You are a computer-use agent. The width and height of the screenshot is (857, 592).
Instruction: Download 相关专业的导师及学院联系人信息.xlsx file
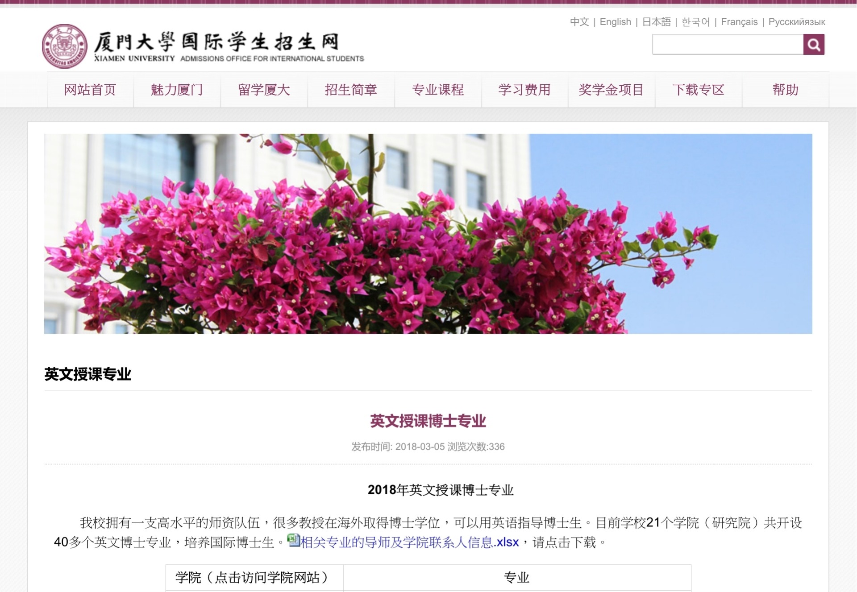tap(409, 542)
